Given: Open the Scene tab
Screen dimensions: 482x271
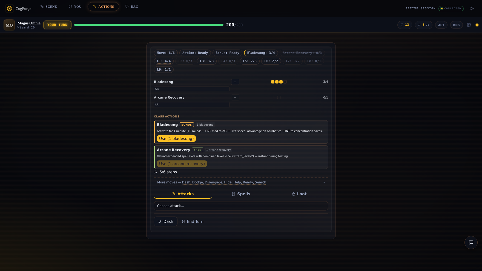Looking at the screenshot, I should (49, 7).
